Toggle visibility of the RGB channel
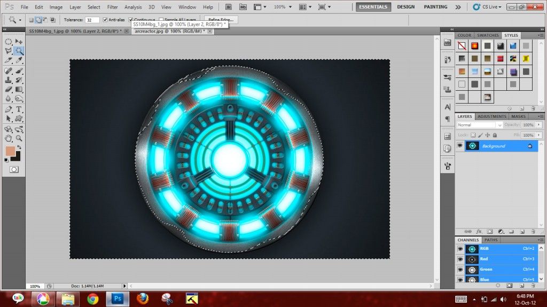The image size is (547, 307). (x=460, y=249)
